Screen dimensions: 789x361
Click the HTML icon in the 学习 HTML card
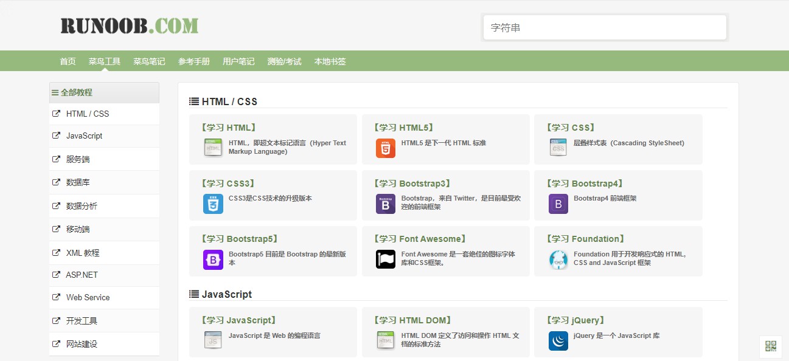point(213,148)
